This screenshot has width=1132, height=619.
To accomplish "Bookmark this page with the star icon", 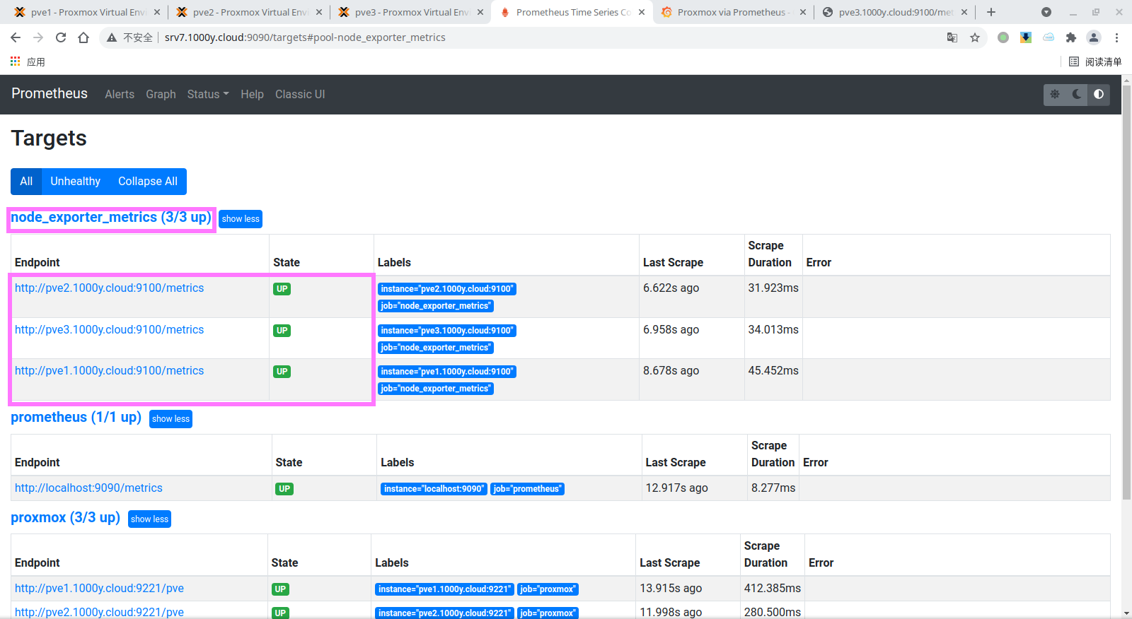I will pyautogui.click(x=975, y=37).
